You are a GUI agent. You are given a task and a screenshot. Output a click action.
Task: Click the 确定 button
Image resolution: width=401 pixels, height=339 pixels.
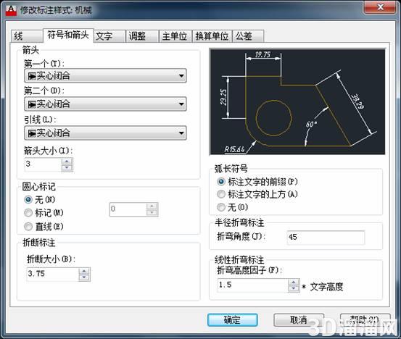tap(232, 320)
